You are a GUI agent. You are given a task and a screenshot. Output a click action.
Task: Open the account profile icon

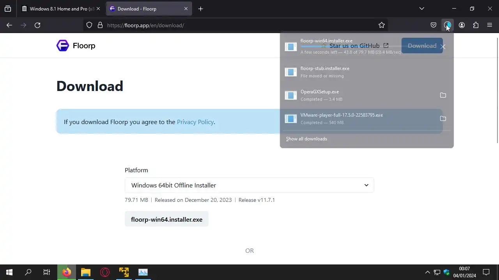462,25
